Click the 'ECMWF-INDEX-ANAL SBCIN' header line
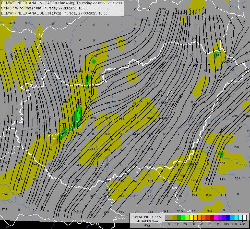Viewport: 250px width, 229px height. 54,13
